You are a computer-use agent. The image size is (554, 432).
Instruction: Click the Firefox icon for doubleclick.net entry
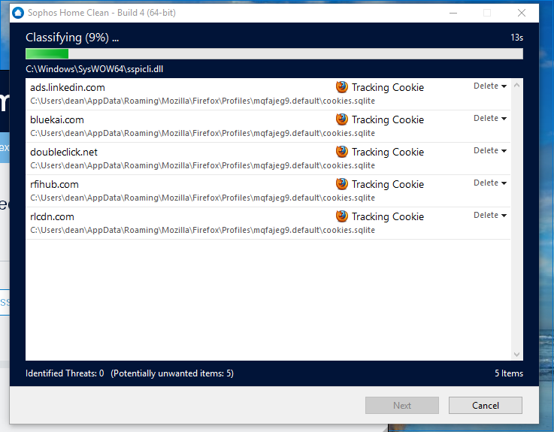(x=342, y=152)
